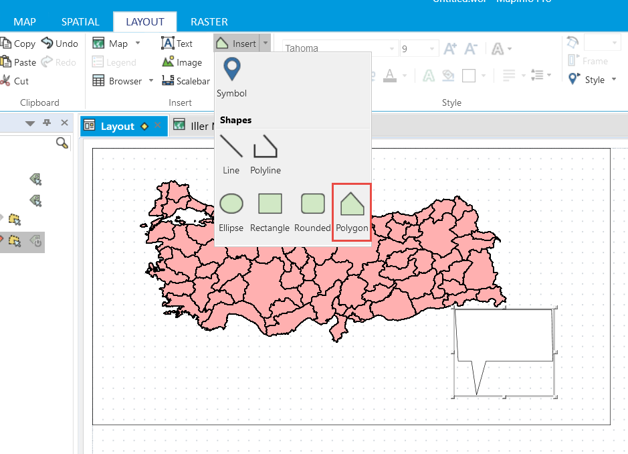Insert an Image
The height and width of the screenshot is (454, 628).
point(182,62)
